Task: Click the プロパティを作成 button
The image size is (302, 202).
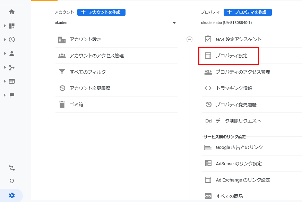Action: [248, 12]
